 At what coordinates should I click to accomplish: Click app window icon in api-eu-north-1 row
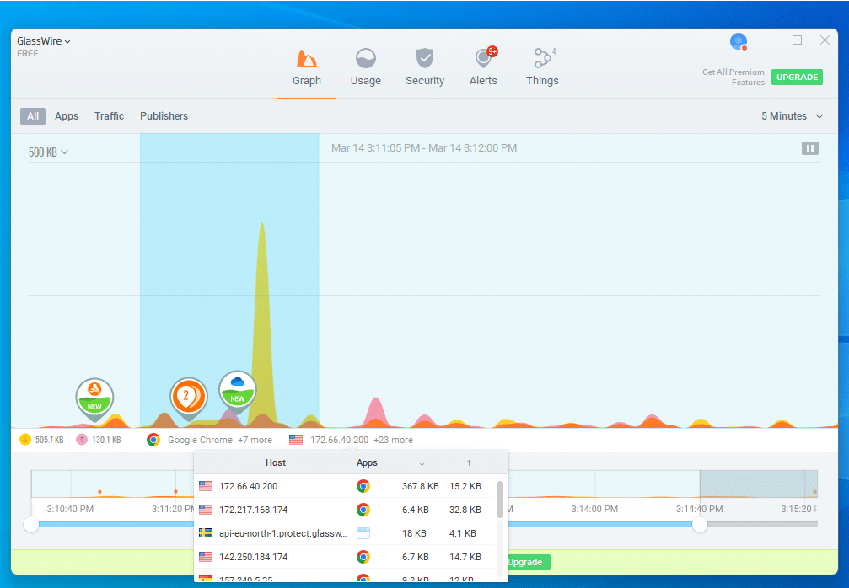coord(363,533)
